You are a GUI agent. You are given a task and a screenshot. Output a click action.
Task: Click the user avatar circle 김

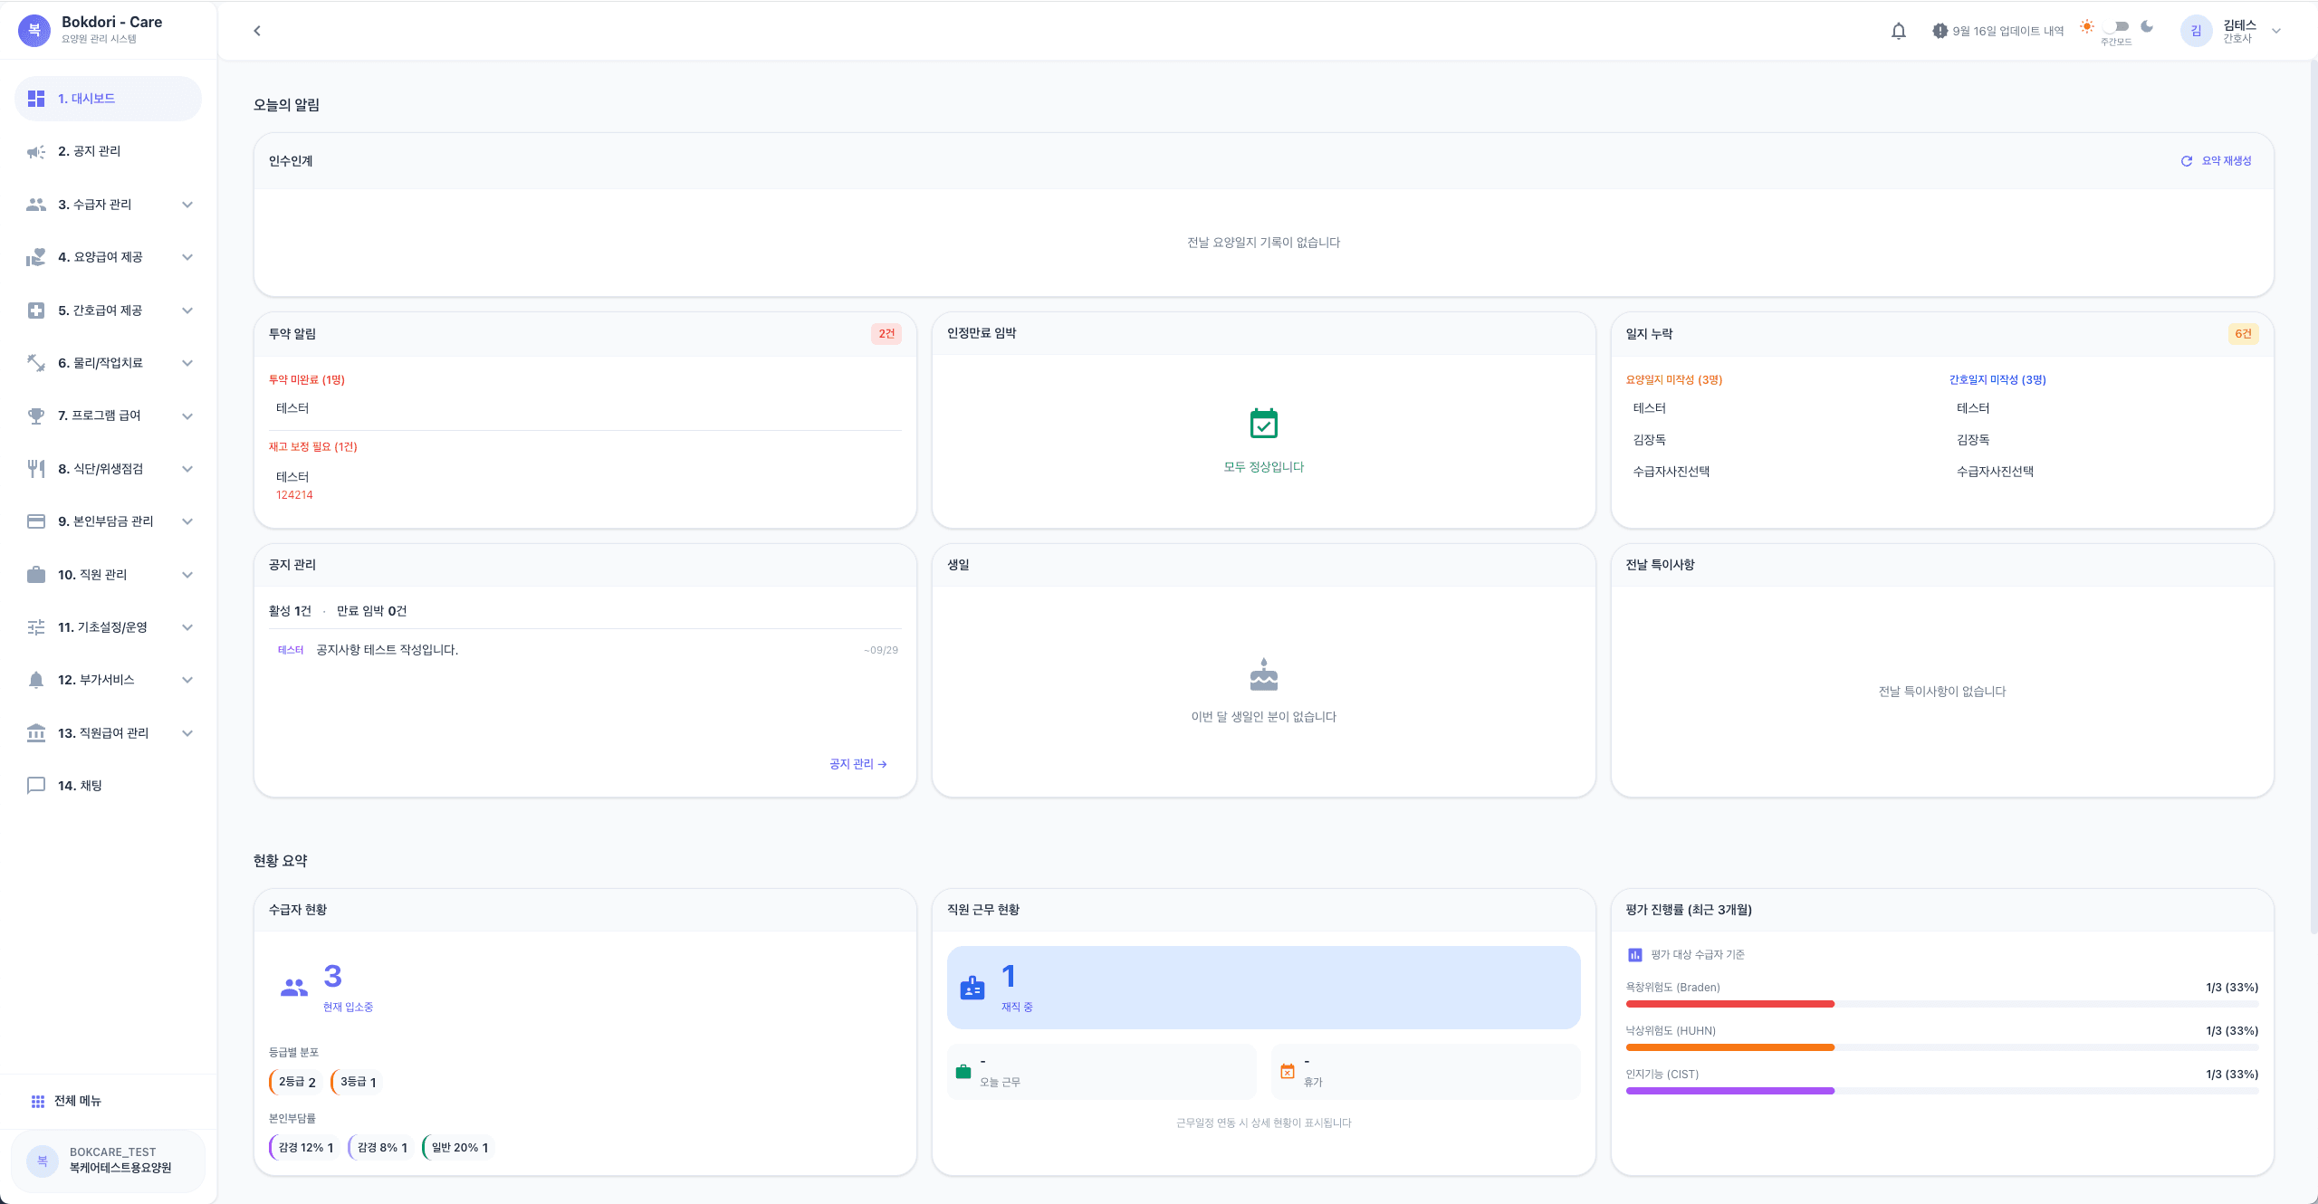(2196, 31)
